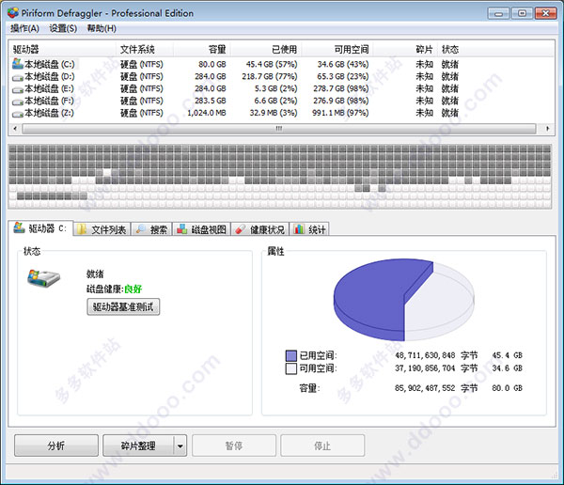This screenshot has width=564, height=485.
Task: Click the 停止 button
Action: pyautogui.click(x=322, y=446)
